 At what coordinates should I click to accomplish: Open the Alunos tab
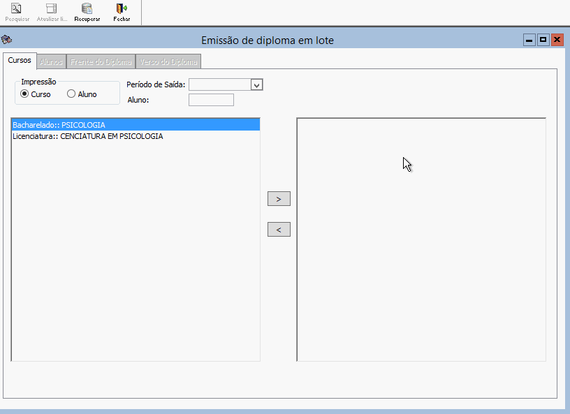point(51,62)
